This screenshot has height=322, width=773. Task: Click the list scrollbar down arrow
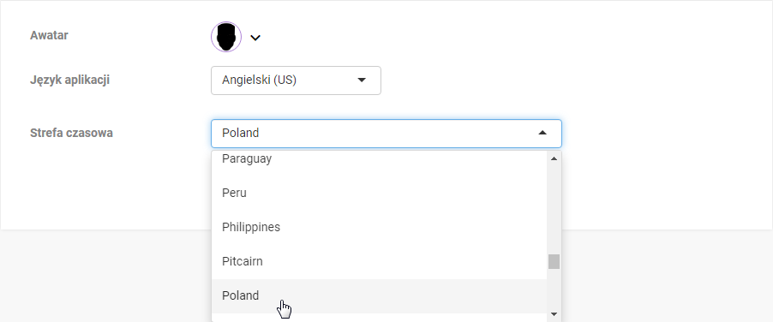tap(554, 314)
